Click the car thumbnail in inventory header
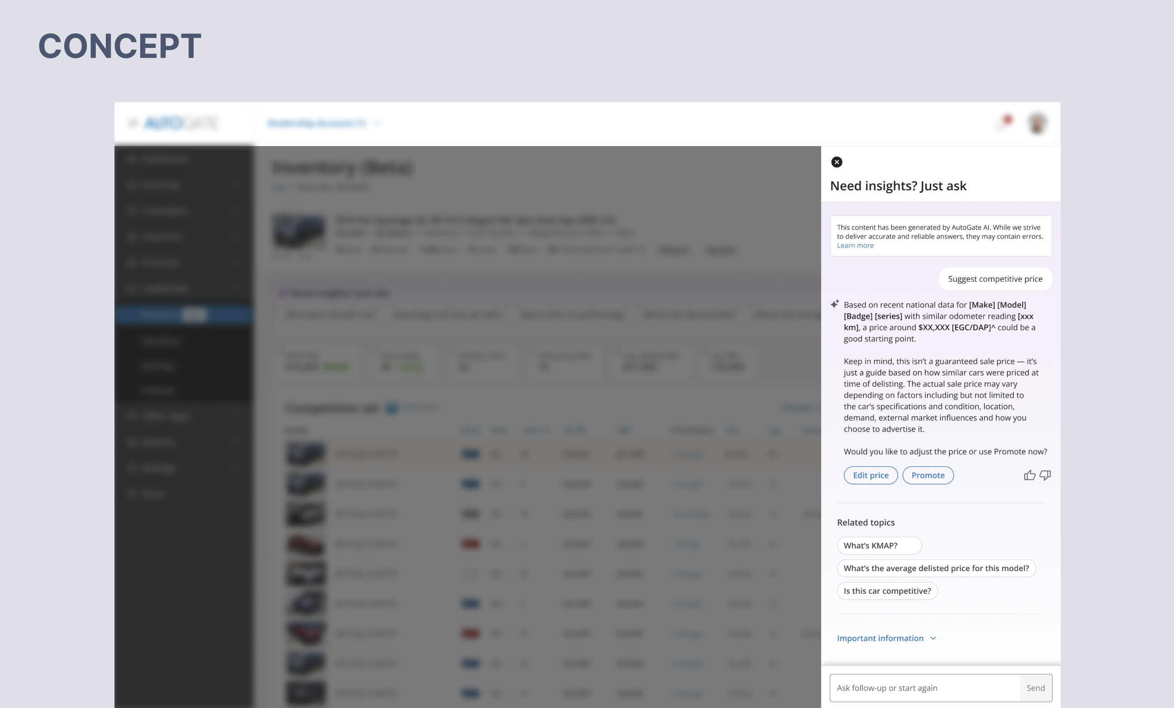The width and height of the screenshot is (1174, 708). 299,232
